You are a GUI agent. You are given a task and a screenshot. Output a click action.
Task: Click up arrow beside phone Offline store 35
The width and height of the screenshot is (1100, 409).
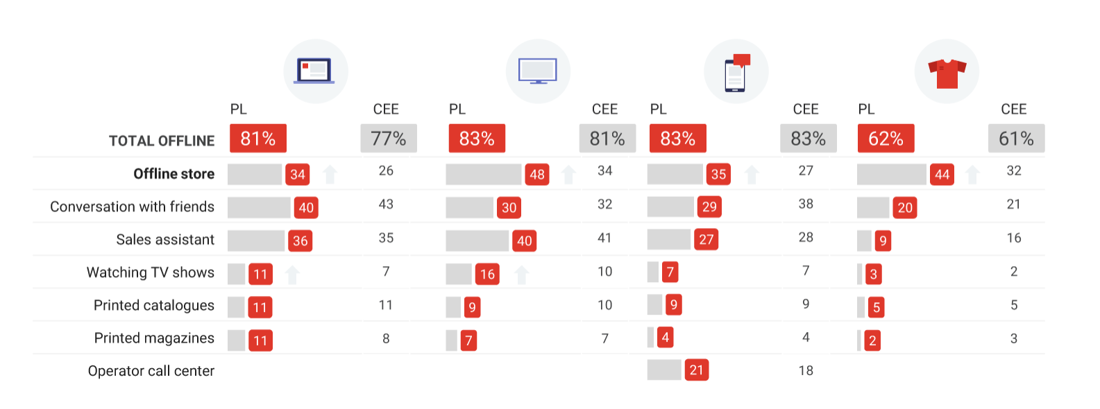click(x=752, y=175)
